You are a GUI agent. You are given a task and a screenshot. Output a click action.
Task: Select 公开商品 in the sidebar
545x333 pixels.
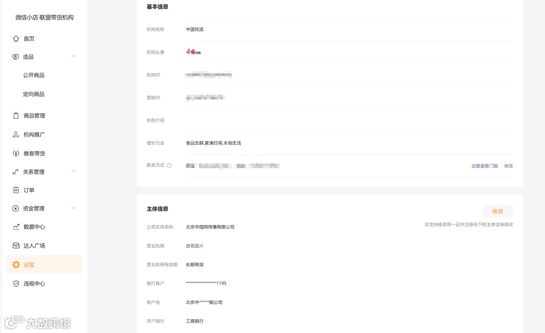[35, 75]
